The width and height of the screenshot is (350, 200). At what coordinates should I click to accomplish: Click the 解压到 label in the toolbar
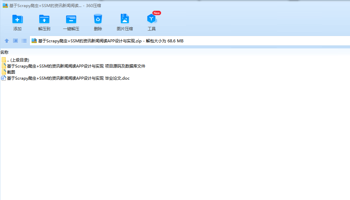[x=44, y=29]
